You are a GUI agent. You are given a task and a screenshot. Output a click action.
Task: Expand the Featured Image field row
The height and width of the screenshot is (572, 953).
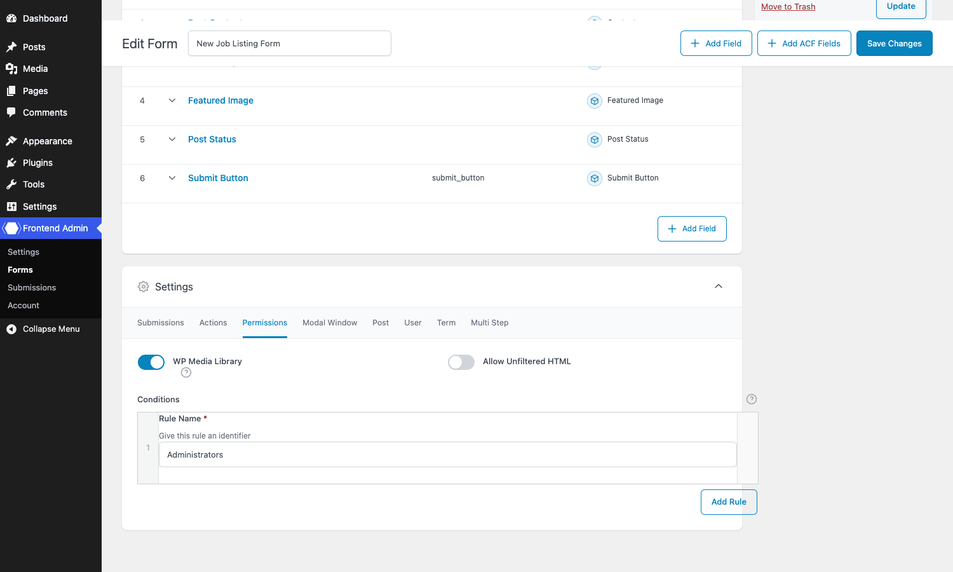click(172, 100)
